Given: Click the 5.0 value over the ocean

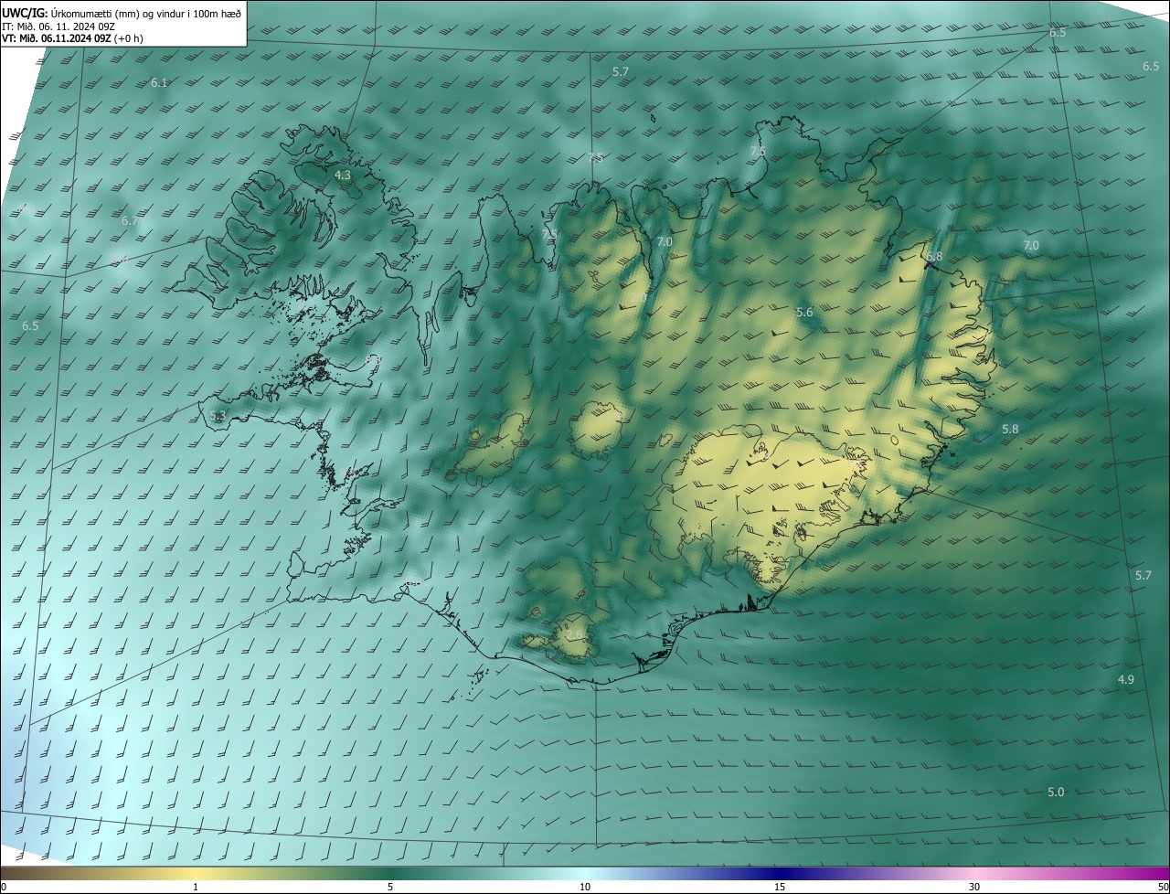Looking at the screenshot, I should click(x=1056, y=793).
